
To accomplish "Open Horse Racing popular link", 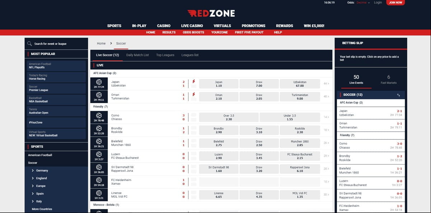I will pyautogui.click(x=57, y=77).
